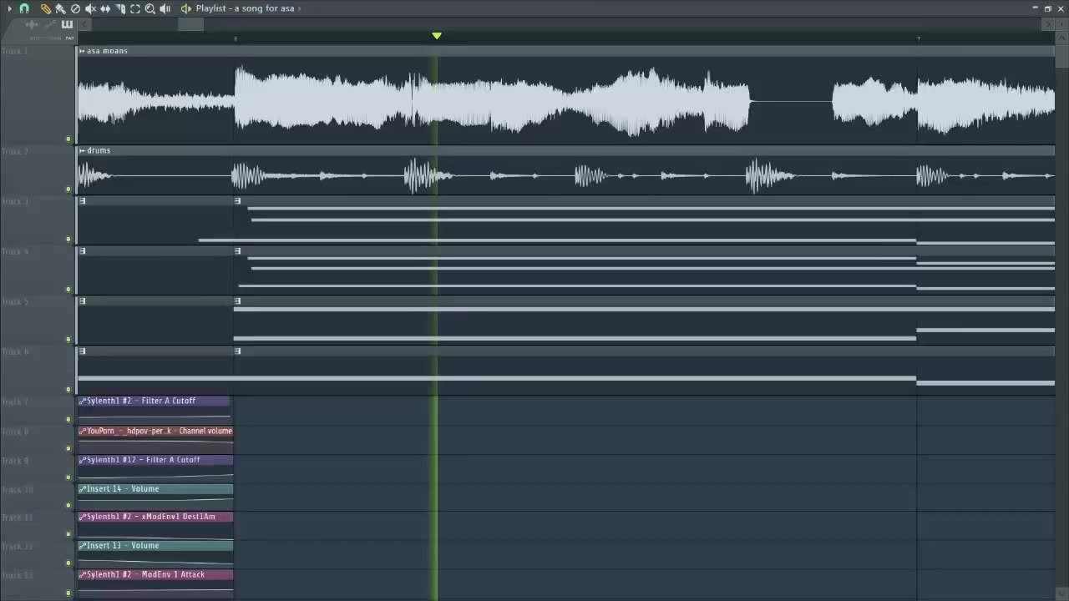Click the horizontal scrollbar thumb at top
1069x601 pixels.
[x=190, y=24]
